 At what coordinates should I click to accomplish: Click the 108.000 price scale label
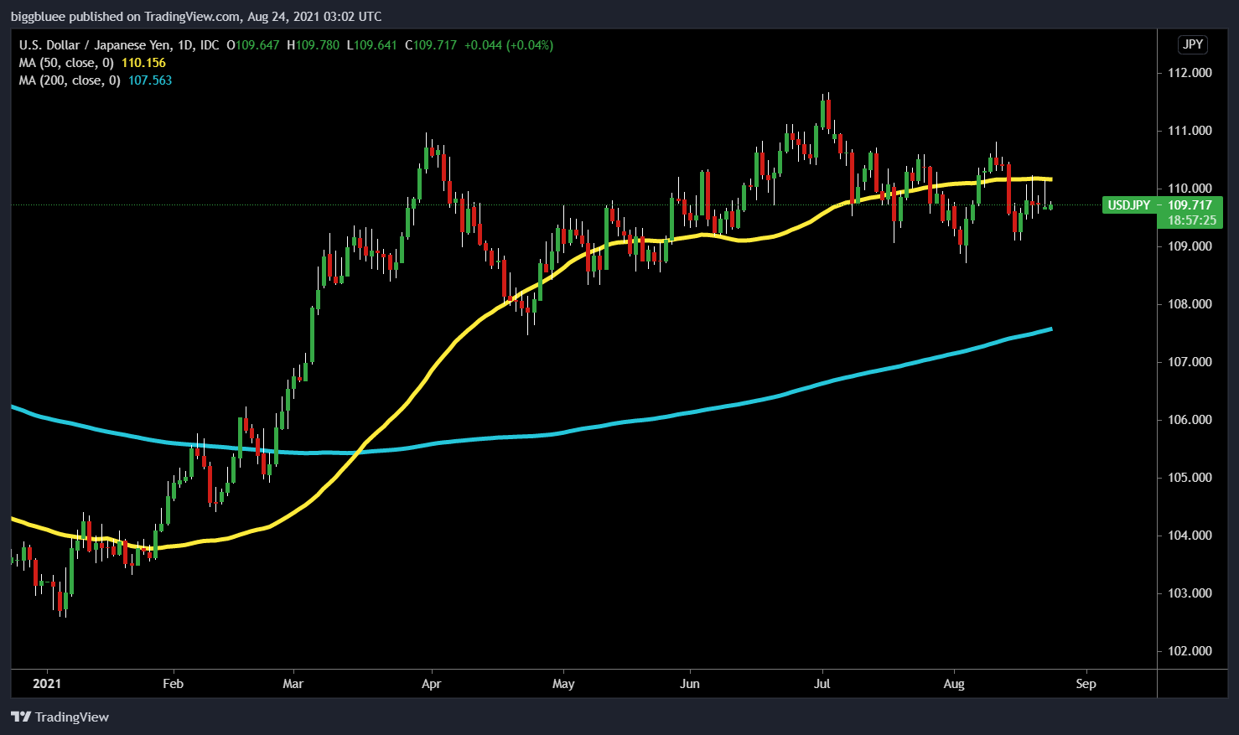point(1190,304)
